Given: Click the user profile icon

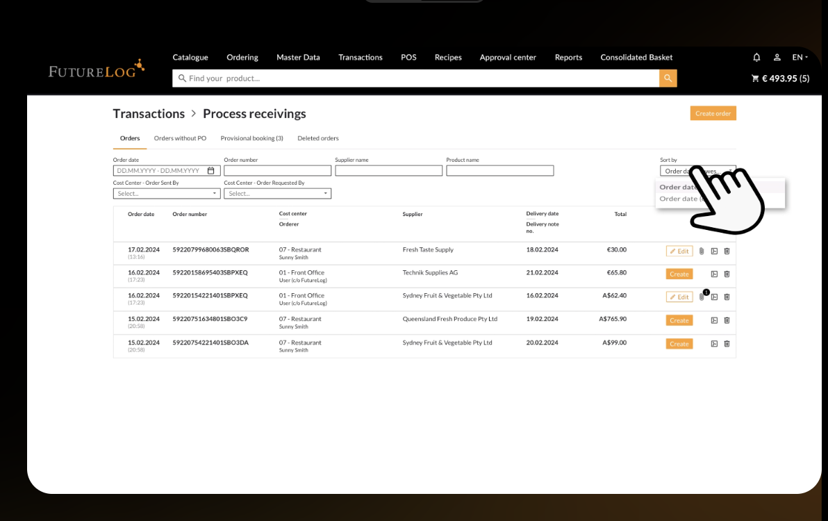Looking at the screenshot, I should (777, 58).
